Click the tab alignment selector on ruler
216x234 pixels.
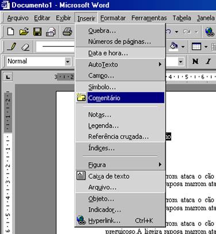pos(7,77)
